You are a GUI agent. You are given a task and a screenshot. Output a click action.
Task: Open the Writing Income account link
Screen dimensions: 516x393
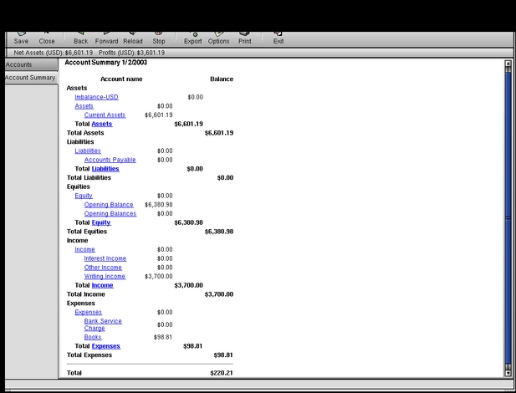tap(105, 276)
